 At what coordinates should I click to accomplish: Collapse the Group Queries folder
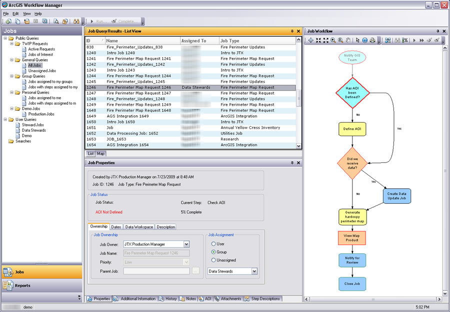[12, 76]
